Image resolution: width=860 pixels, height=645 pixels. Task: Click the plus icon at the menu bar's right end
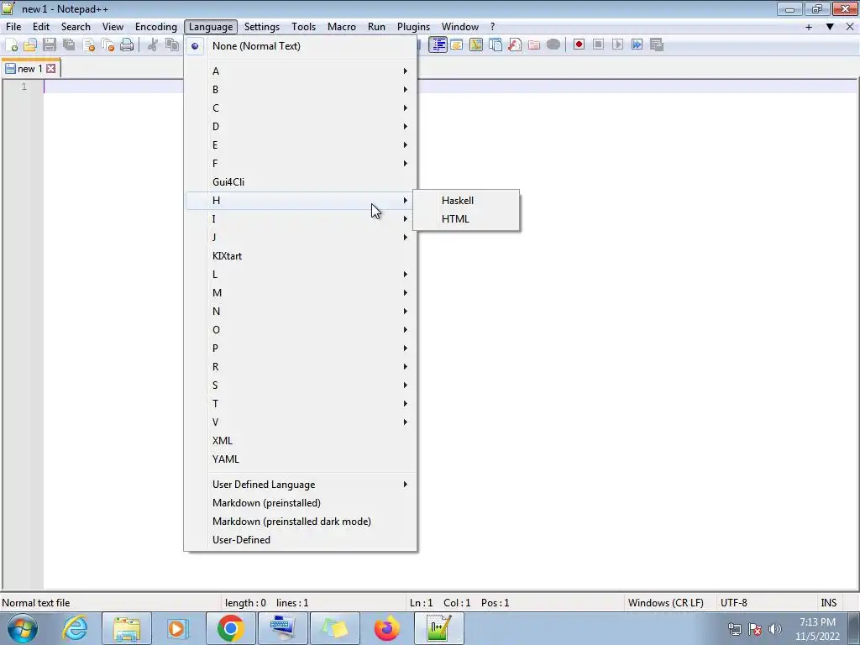coord(809,27)
